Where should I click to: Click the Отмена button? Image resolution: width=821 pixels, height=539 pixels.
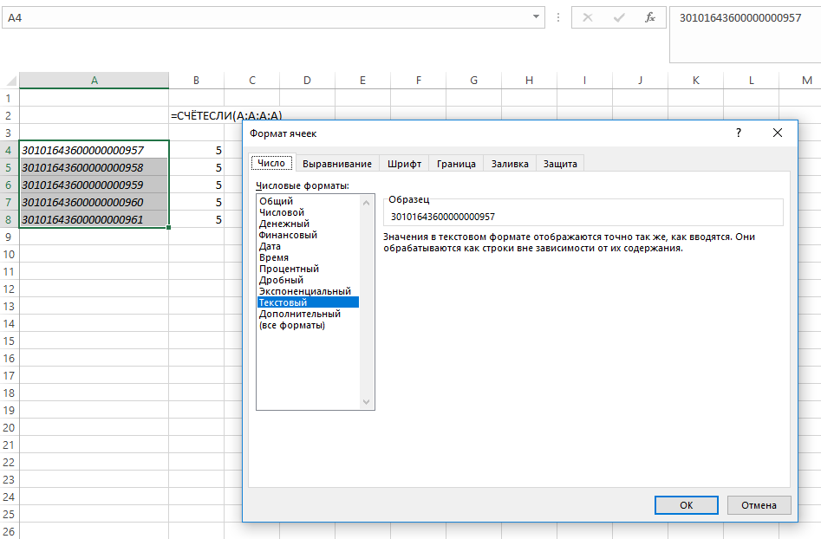[x=759, y=505]
